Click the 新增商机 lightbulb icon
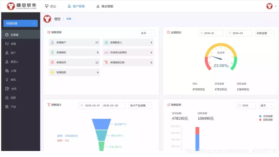This screenshot has height=157, width=279. [52, 52]
